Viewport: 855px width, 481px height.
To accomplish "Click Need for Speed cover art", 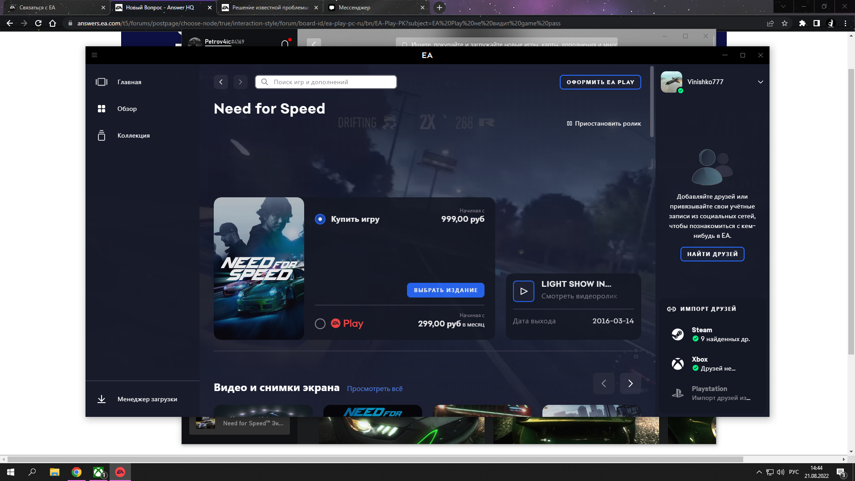I will (259, 269).
